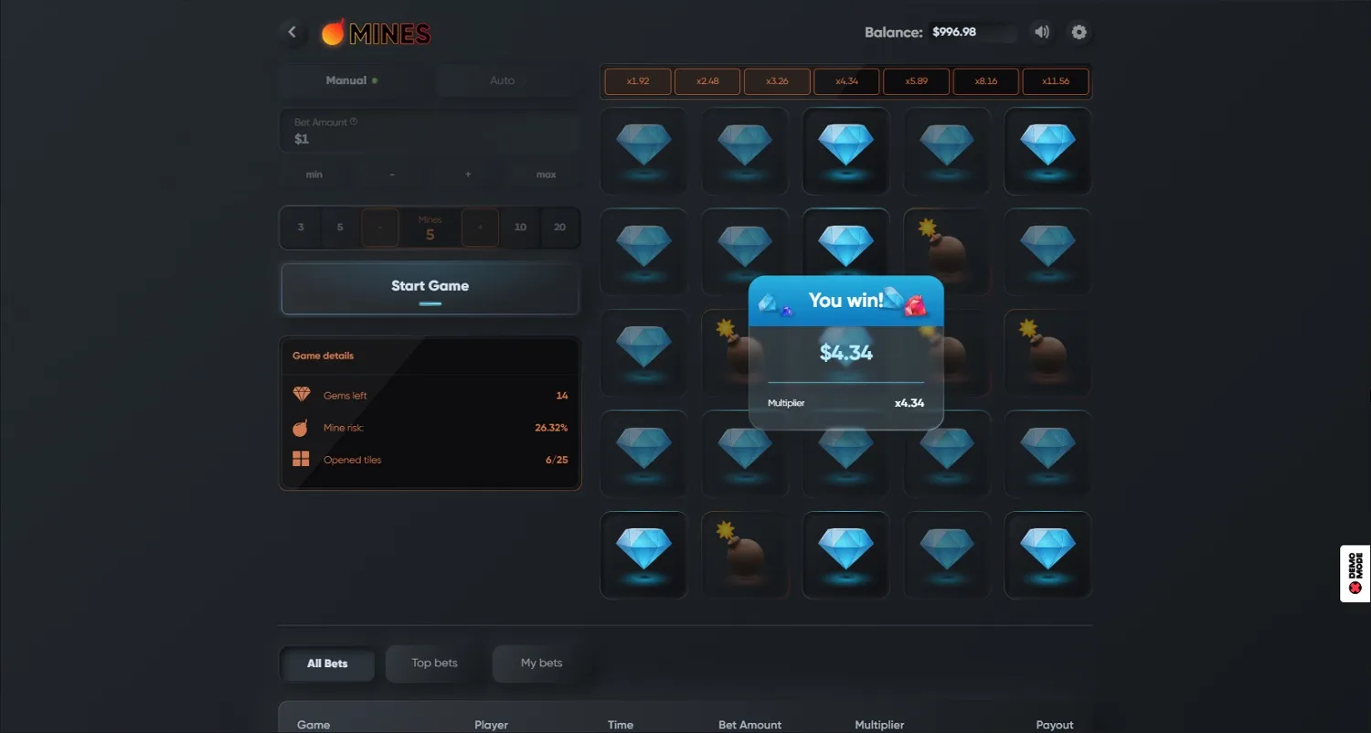Click the back arrow beside the Mines logo
Viewport: 1371px width, 733px height.
[292, 32]
